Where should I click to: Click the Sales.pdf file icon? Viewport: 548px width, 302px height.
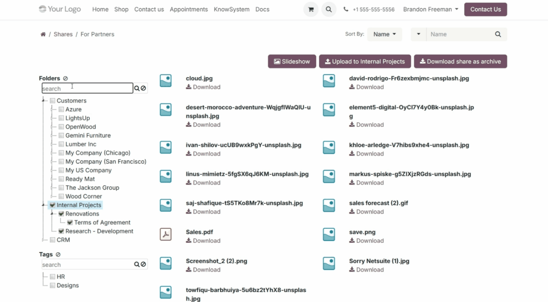point(166,234)
